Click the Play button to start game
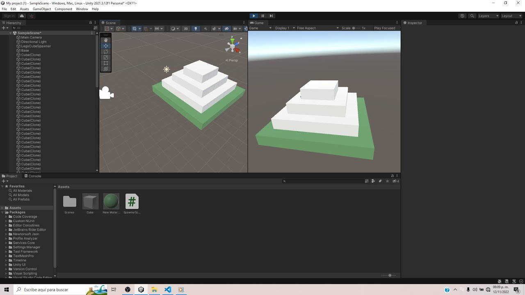 (254, 16)
